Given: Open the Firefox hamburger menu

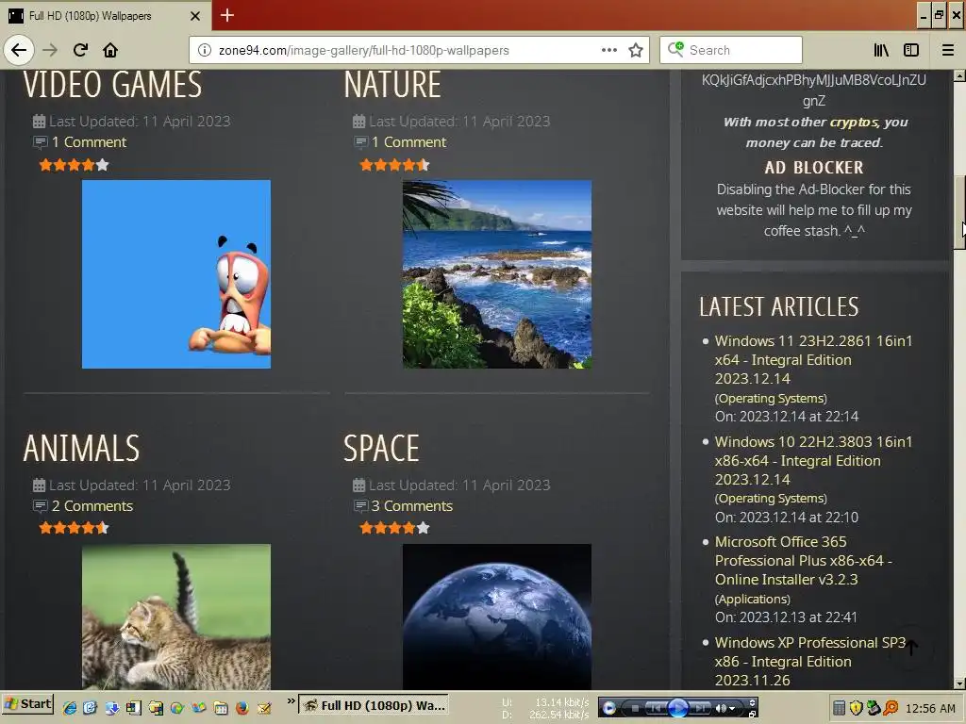Looking at the screenshot, I should pyautogui.click(x=948, y=50).
